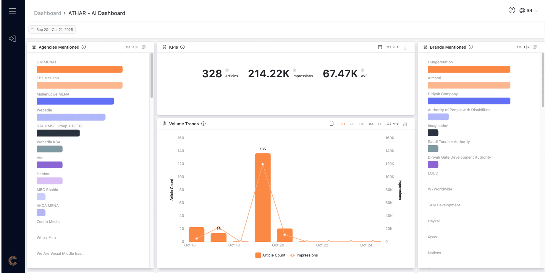Open the calendar icon in Volume Trends header
This screenshot has height=273, width=545.
click(x=331, y=124)
